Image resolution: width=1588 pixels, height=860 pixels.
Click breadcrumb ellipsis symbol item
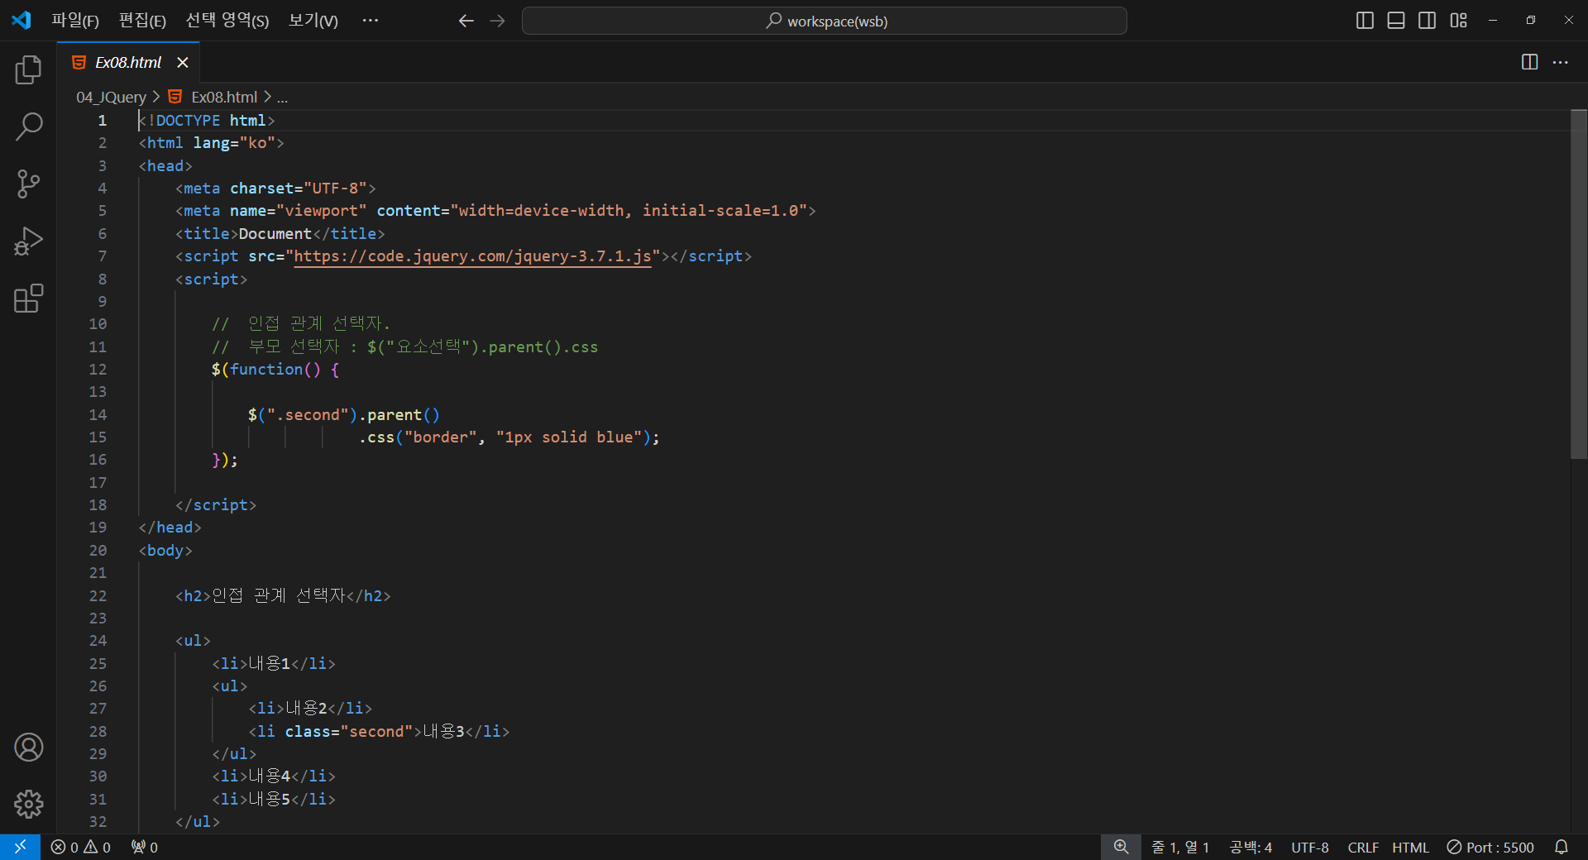tap(282, 97)
